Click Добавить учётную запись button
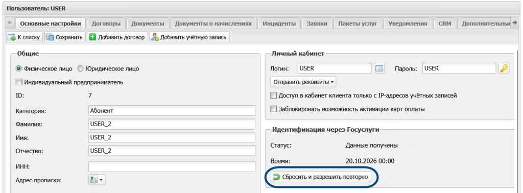This screenshot has height=193, width=523. [189, 37]
